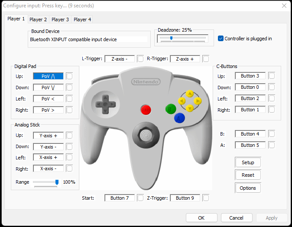Click the Analog Stick Down Y-axis - field

coord(48,147)
